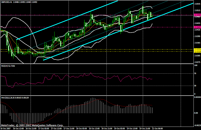Click the 19 Oct 13:00 time label
This screenshot has height=130, width=201.
pos(132,128)
